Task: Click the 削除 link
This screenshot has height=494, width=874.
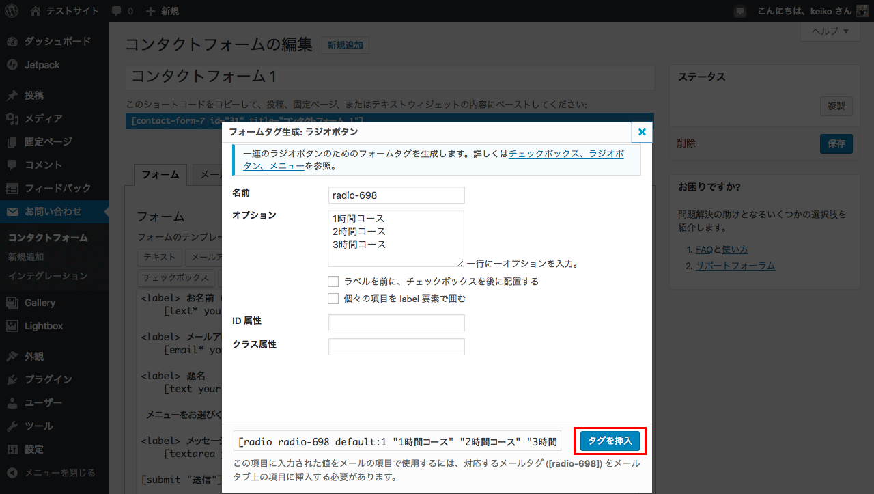Action: tap(686, 143)
